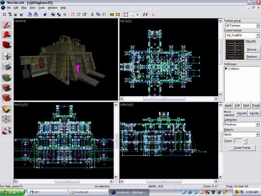Click the Faces spinner arrows
261x196 pixels.
tap(245, 141)
